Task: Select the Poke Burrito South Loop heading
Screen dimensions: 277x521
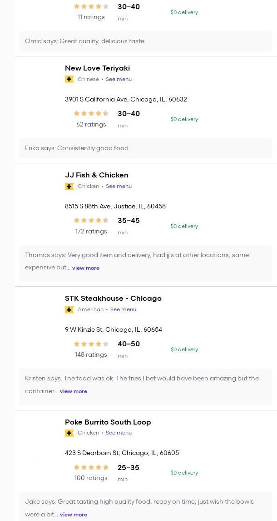Action: click(x=108, y=422)
